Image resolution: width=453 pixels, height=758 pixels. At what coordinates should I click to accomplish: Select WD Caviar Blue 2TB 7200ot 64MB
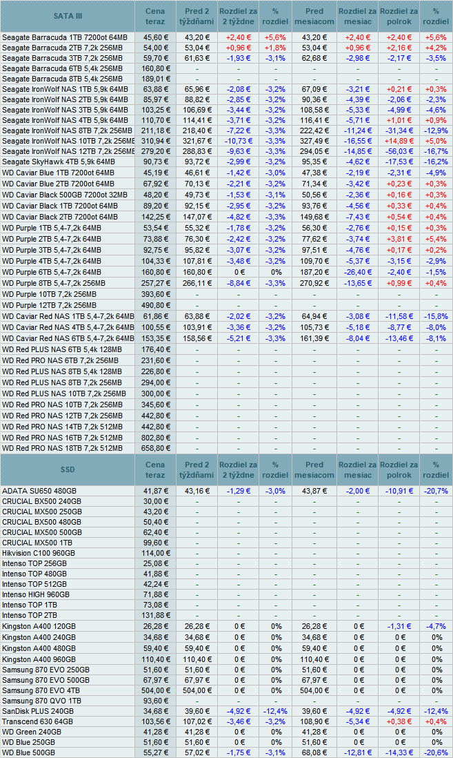58,184
